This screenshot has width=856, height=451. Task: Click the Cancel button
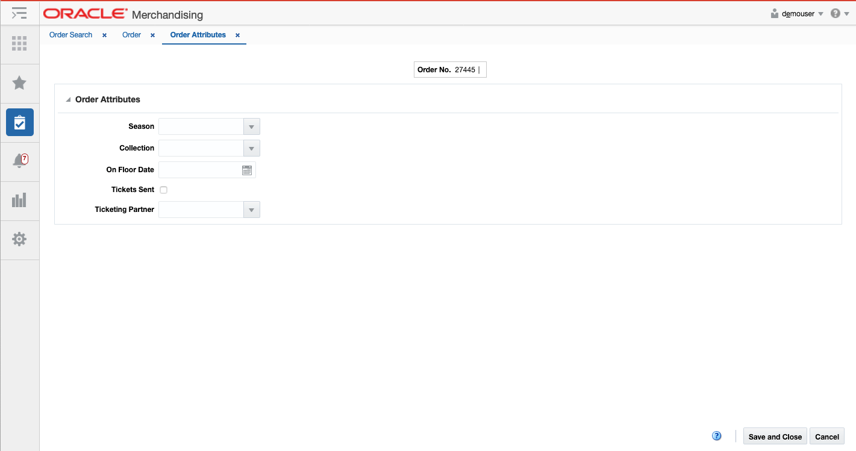(826, 436)
